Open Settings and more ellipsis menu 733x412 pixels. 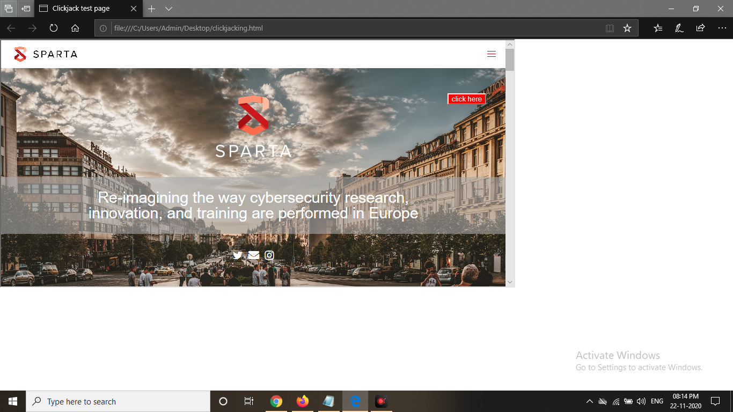pyautogui.click(x=722, y=28)
